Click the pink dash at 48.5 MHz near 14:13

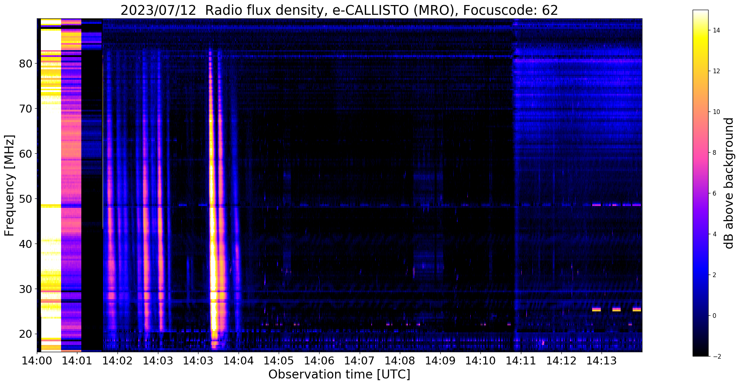click(596, 205)
